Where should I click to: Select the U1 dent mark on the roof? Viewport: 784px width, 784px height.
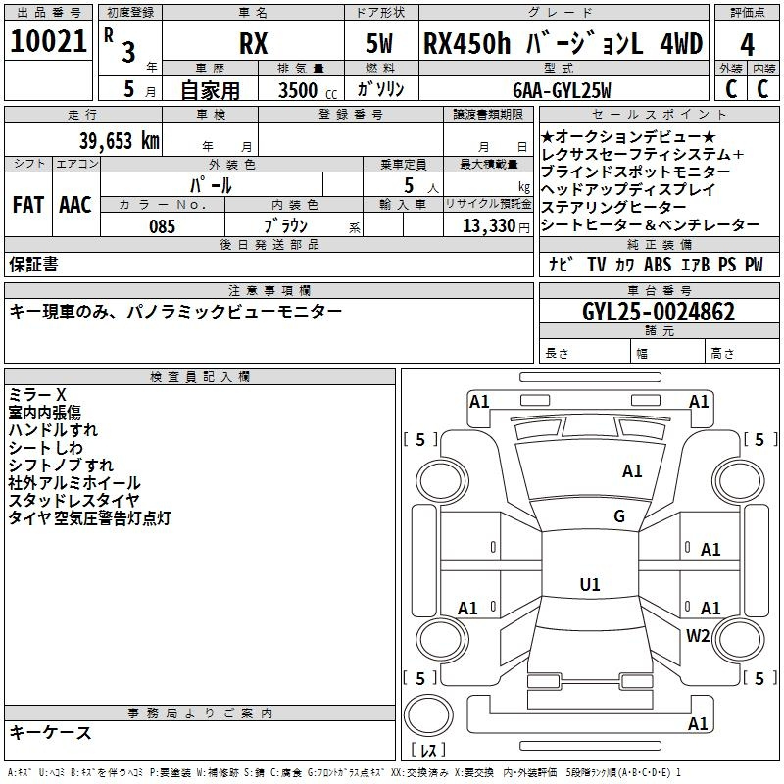click(x=589, y=585)
